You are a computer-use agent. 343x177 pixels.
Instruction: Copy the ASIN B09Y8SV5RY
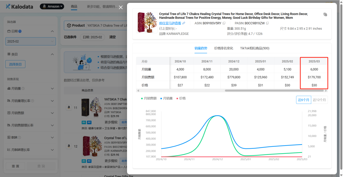(224, 23)
